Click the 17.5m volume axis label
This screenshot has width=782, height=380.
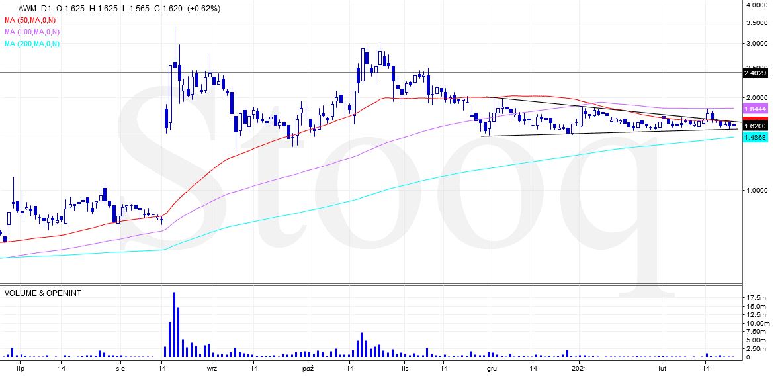click(x=757, y=299)
